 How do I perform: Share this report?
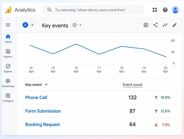coord(155,25)
